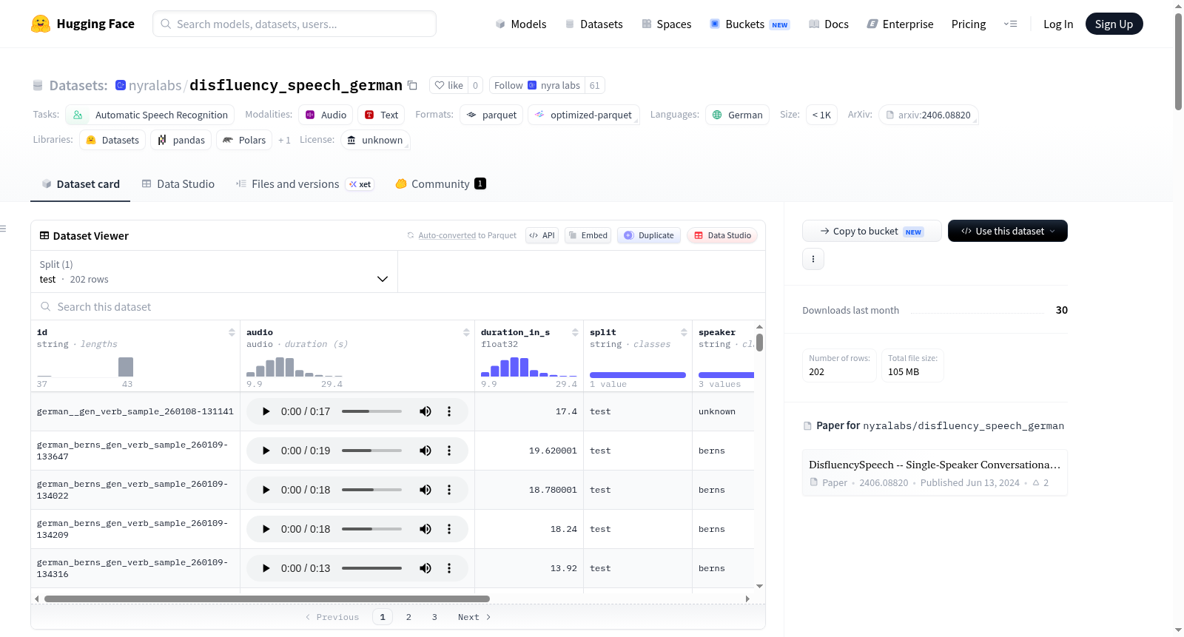Viewport: 1184px width, 637px height.
Task: Open the Auto-converted to Parquet link
Action: tap(447, 235)
